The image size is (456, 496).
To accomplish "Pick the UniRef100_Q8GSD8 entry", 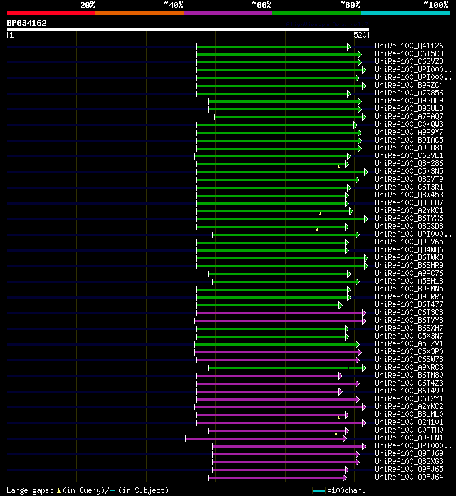I will pyautogui.click(x=409, y=226).
